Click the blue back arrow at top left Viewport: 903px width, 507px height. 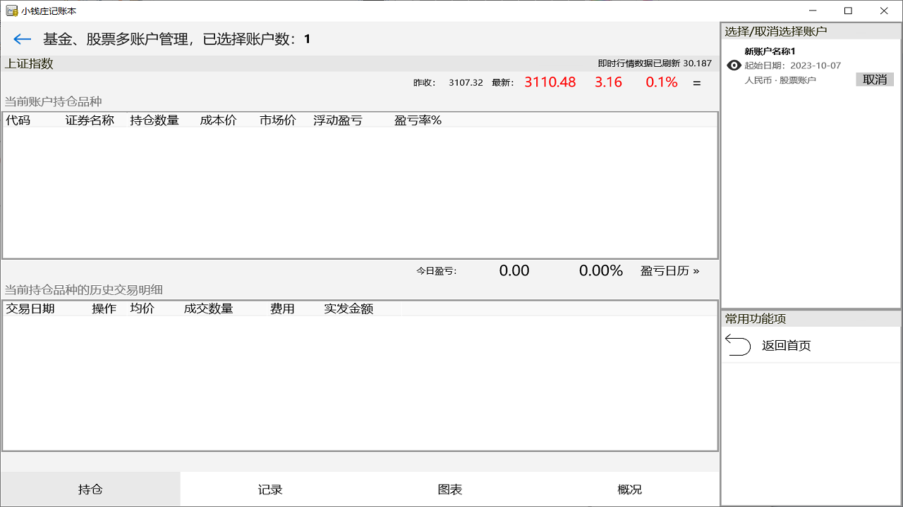[22, 39]
